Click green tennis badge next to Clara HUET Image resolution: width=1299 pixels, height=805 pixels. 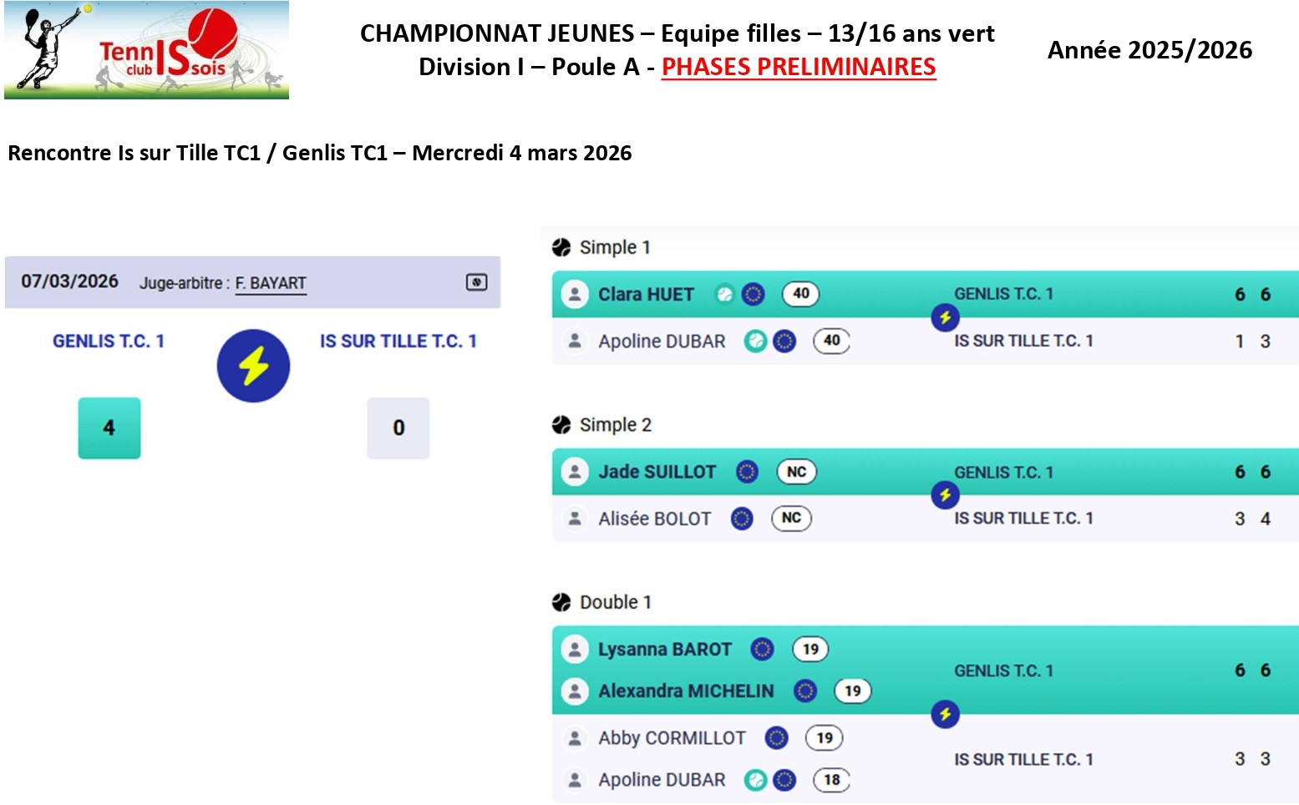click(725, 294)
